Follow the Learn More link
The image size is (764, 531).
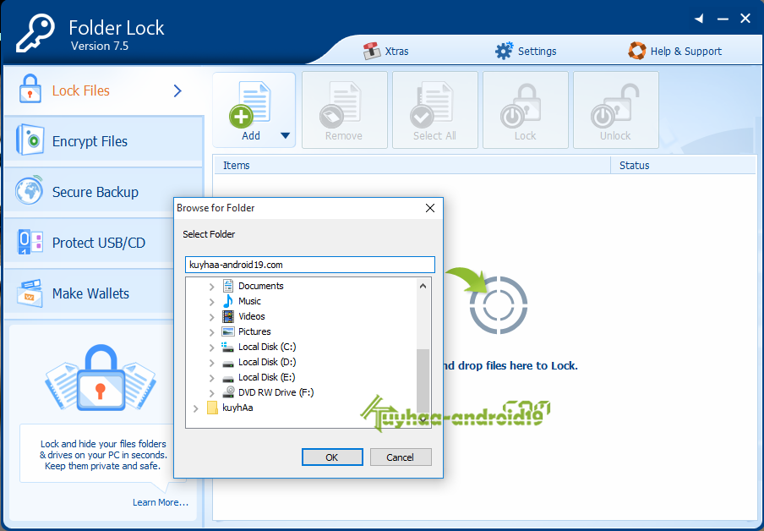[x=161, y=502]
